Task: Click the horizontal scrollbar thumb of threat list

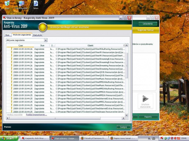Action: [55, 118]
